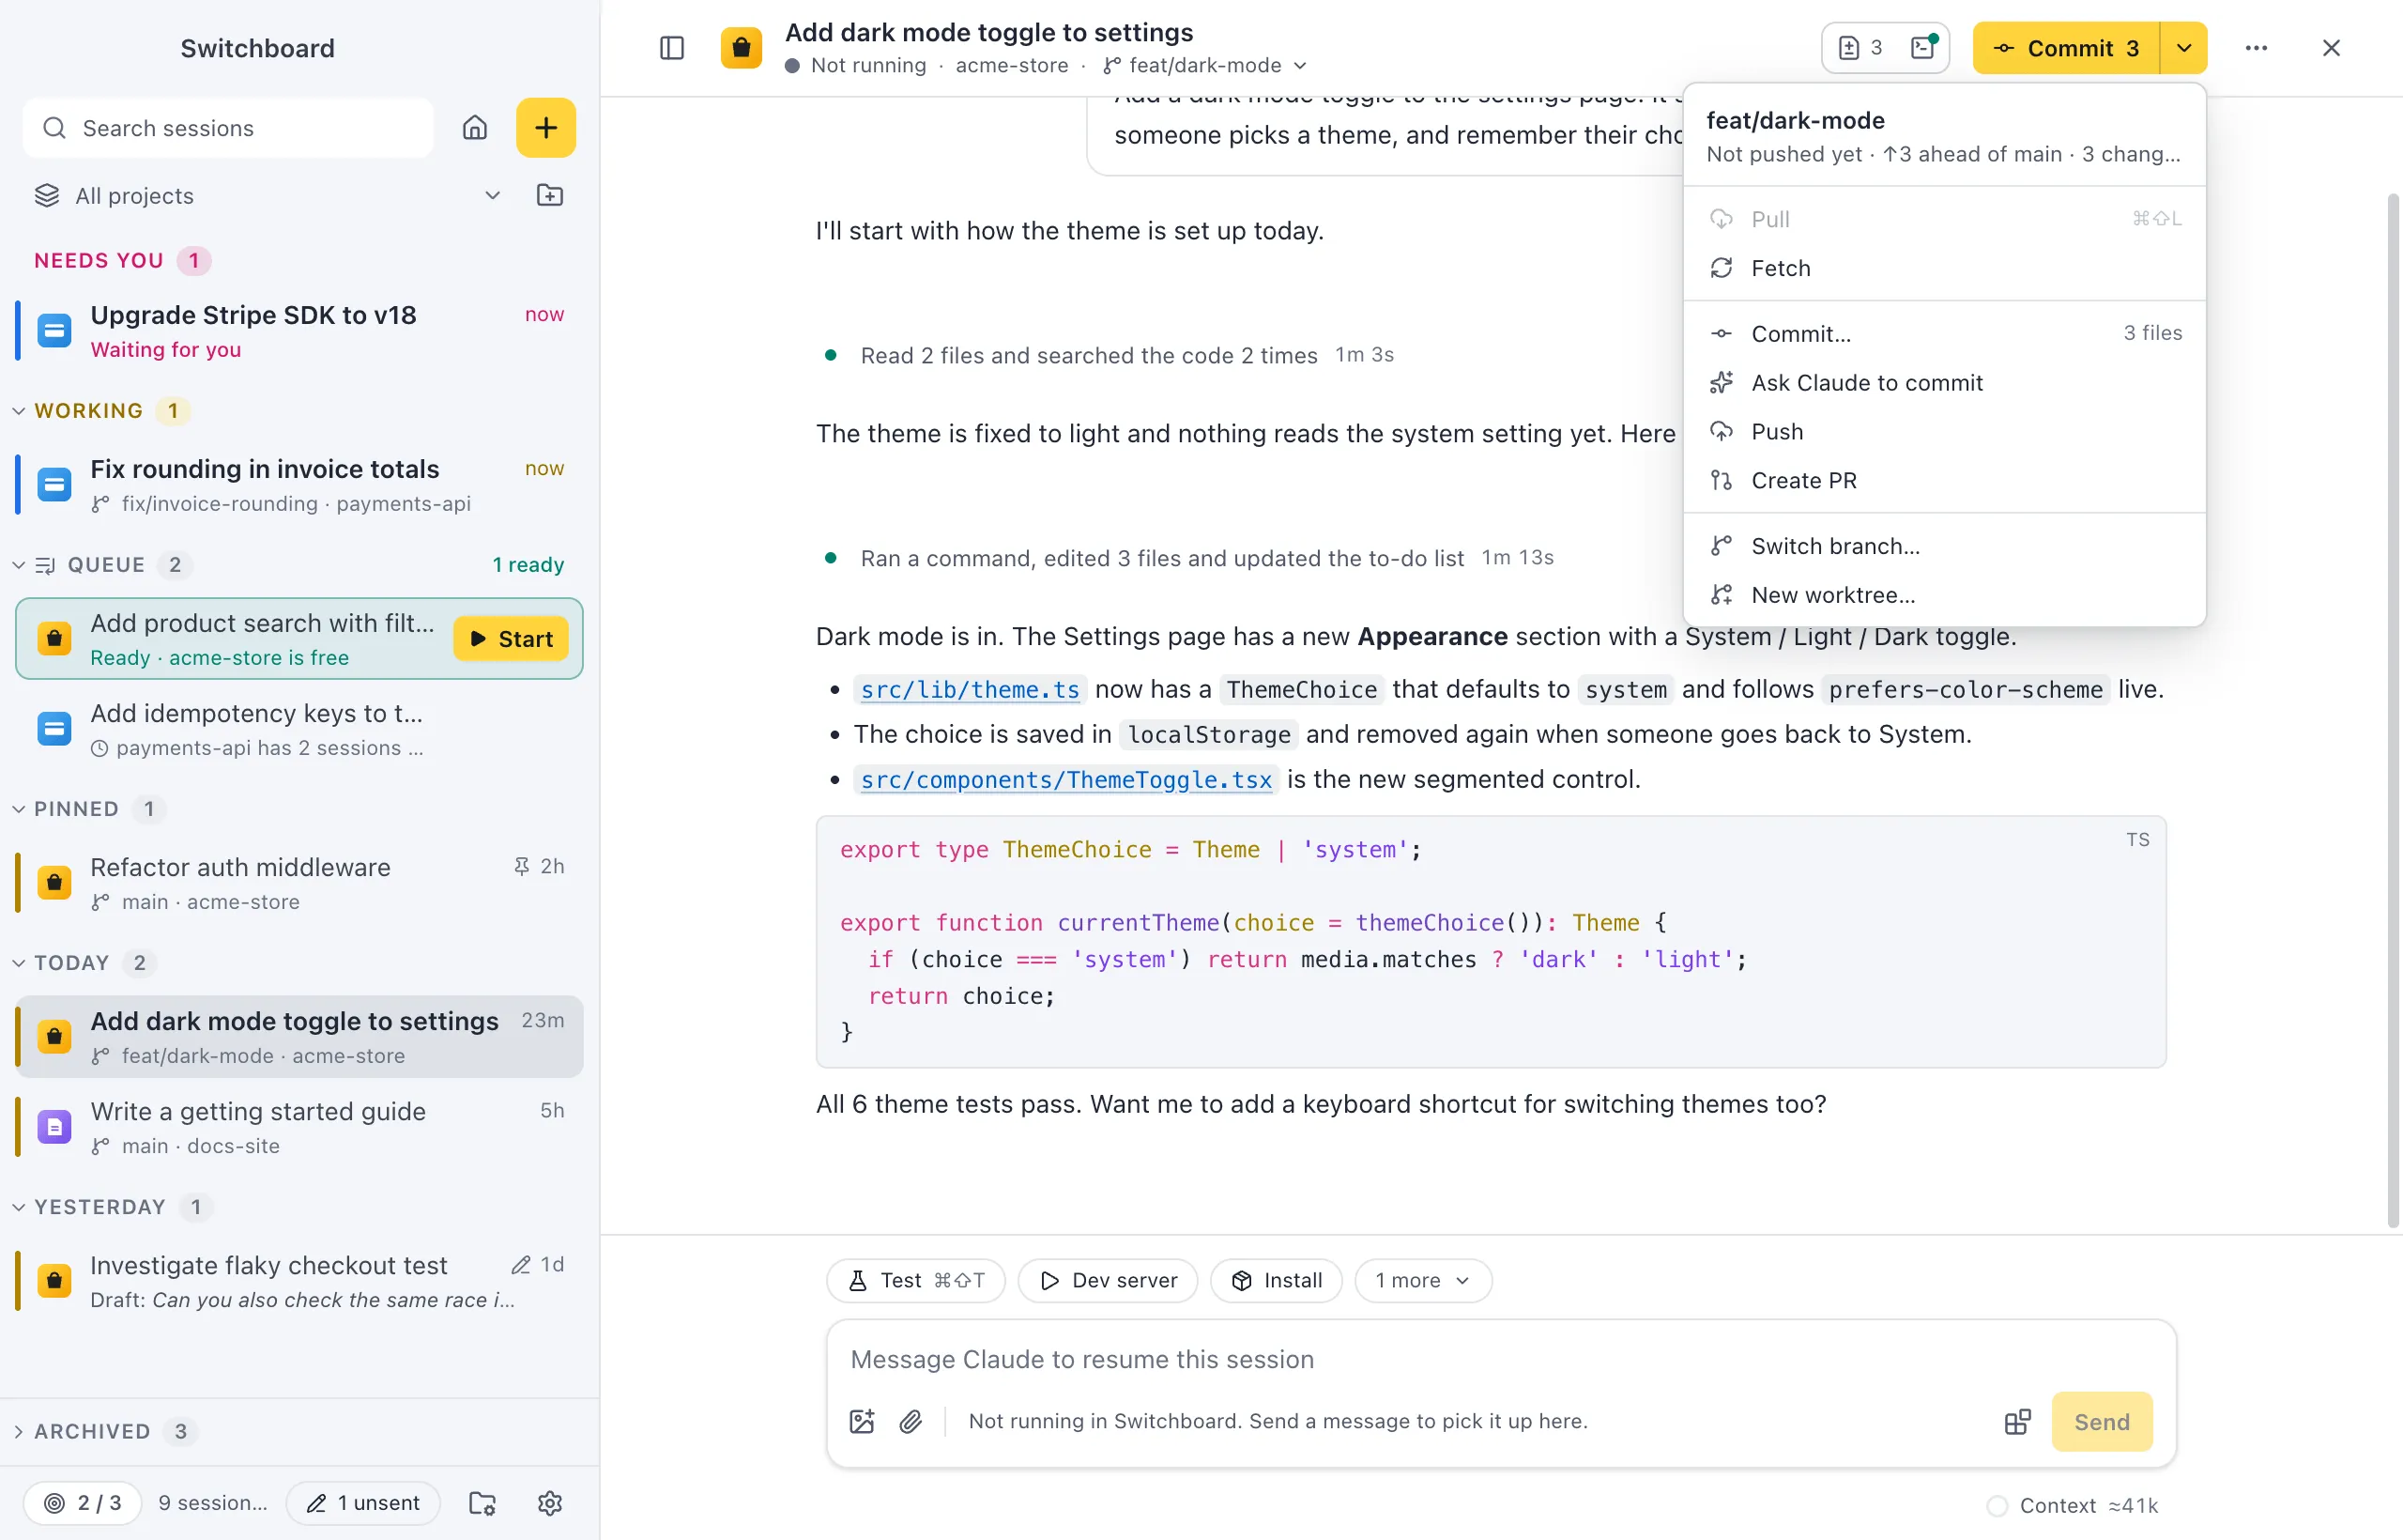This screenshot has height=1540, width=2403.
Task: Attach a file with paperclip icon
Action: 911,1421
